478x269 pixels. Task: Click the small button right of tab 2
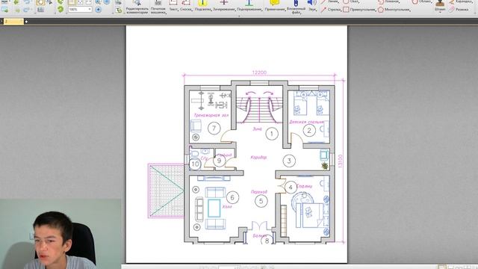27,22
